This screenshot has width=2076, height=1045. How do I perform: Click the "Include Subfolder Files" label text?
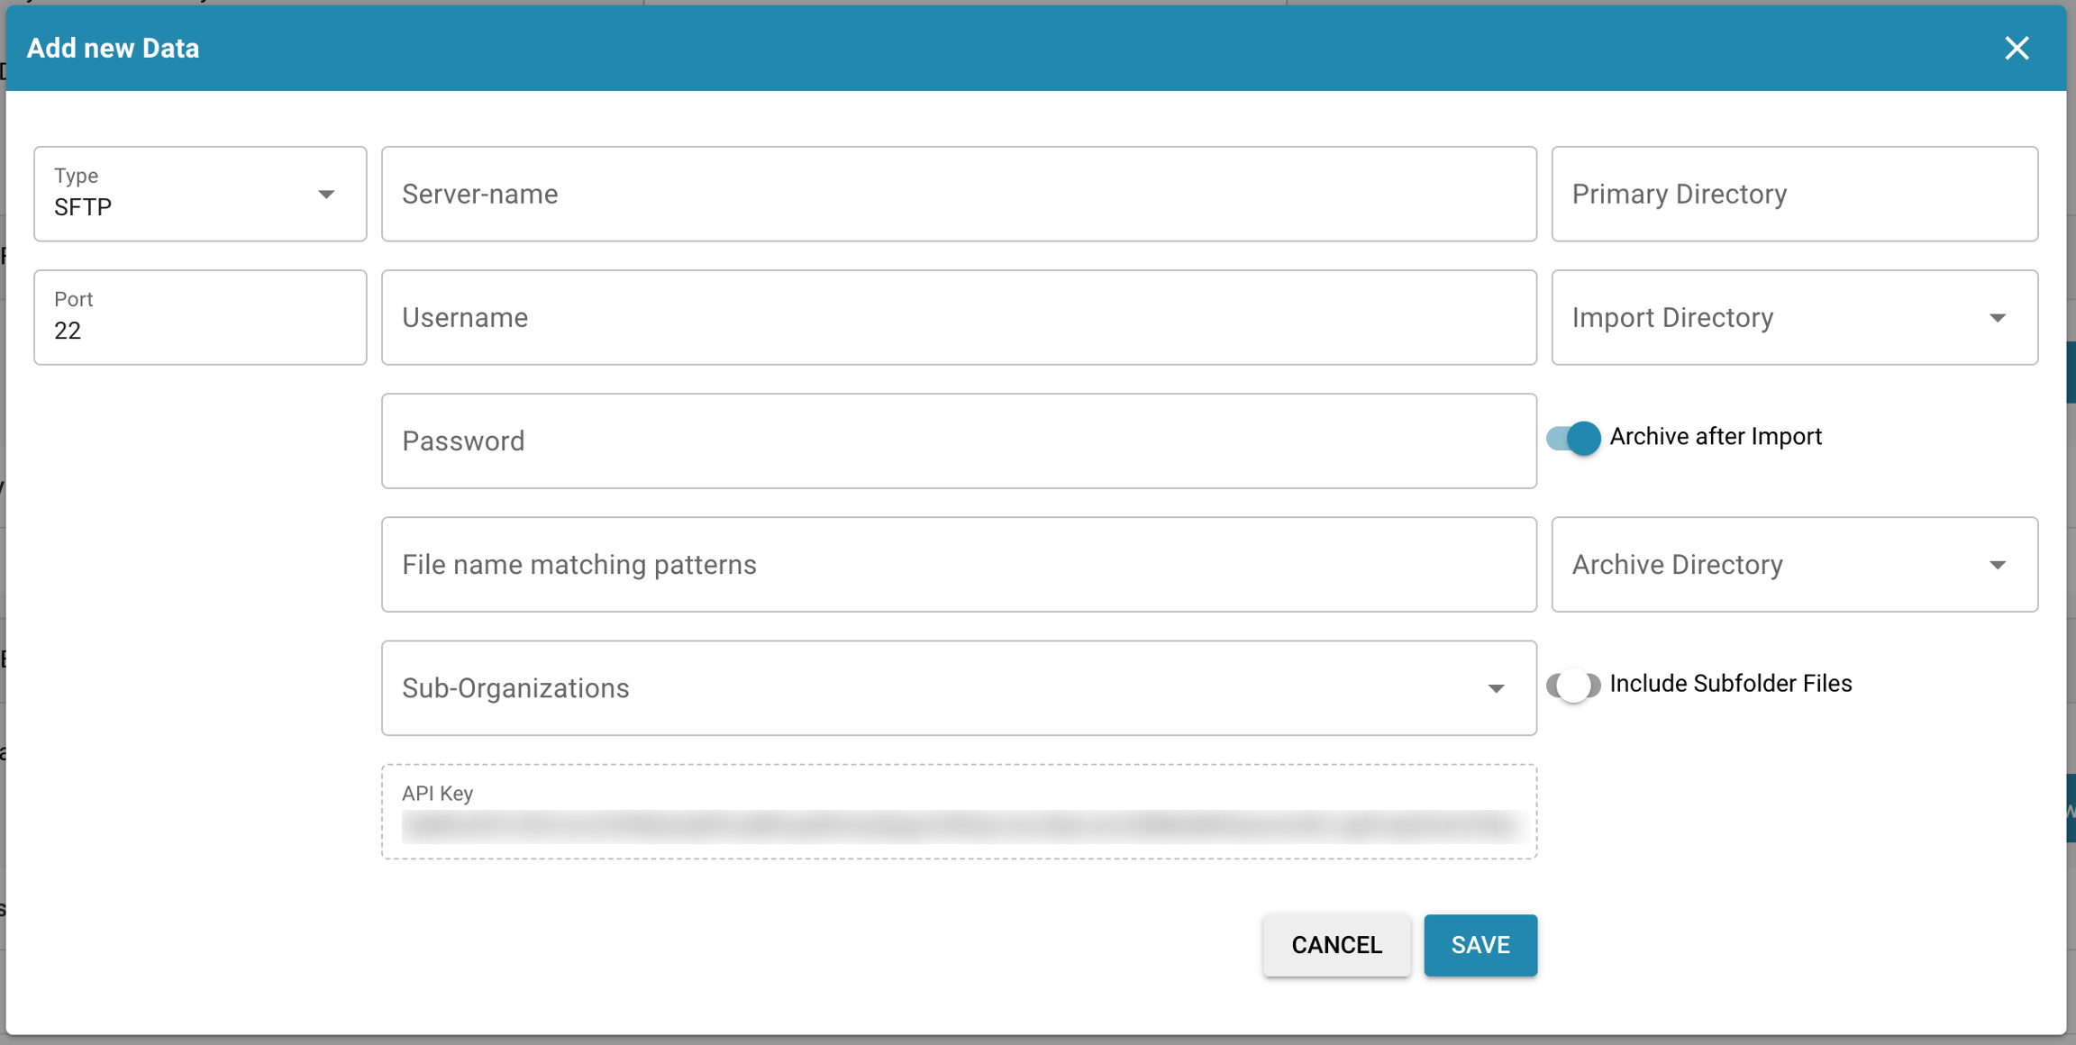point(1730,684)
